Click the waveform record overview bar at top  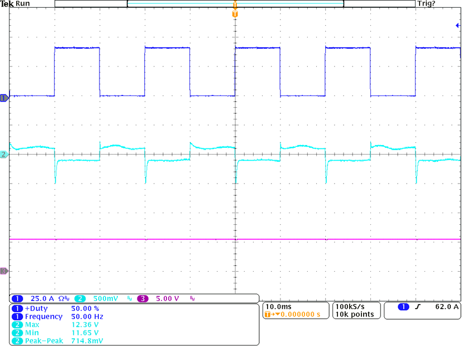point(235,4)
